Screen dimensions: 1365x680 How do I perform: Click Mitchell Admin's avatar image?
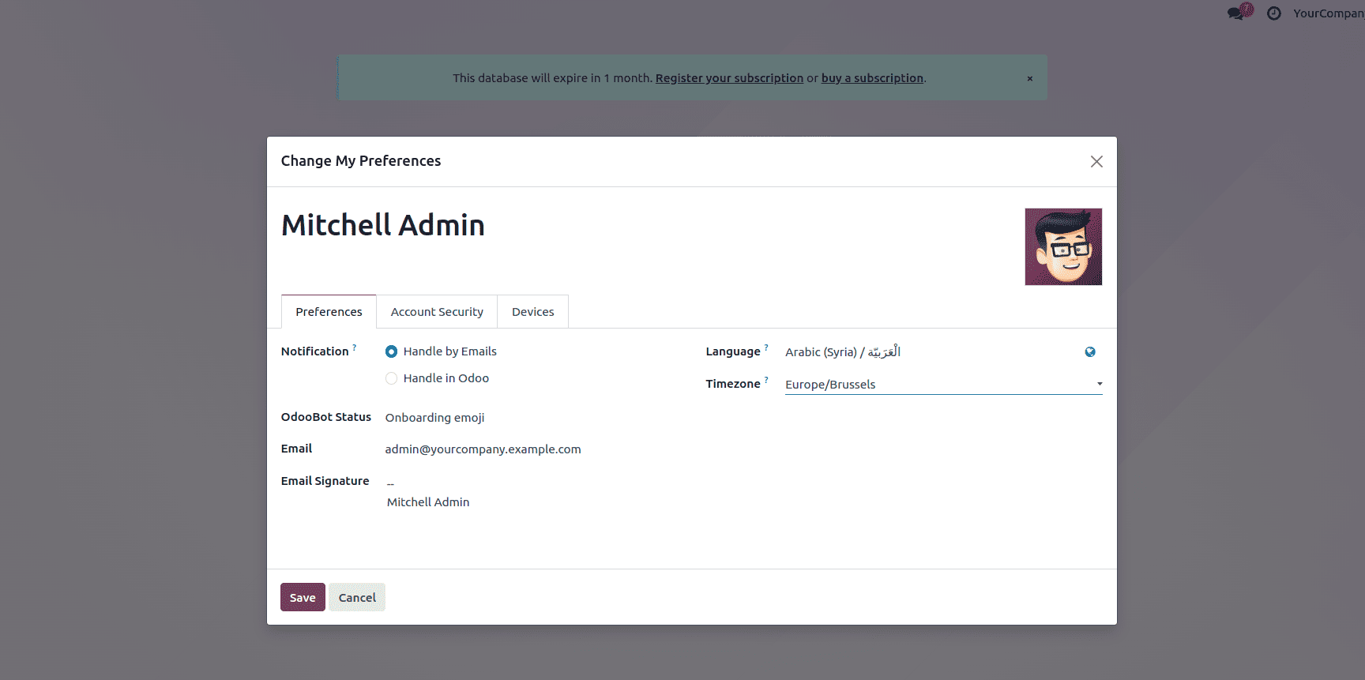click(1063, 247)
